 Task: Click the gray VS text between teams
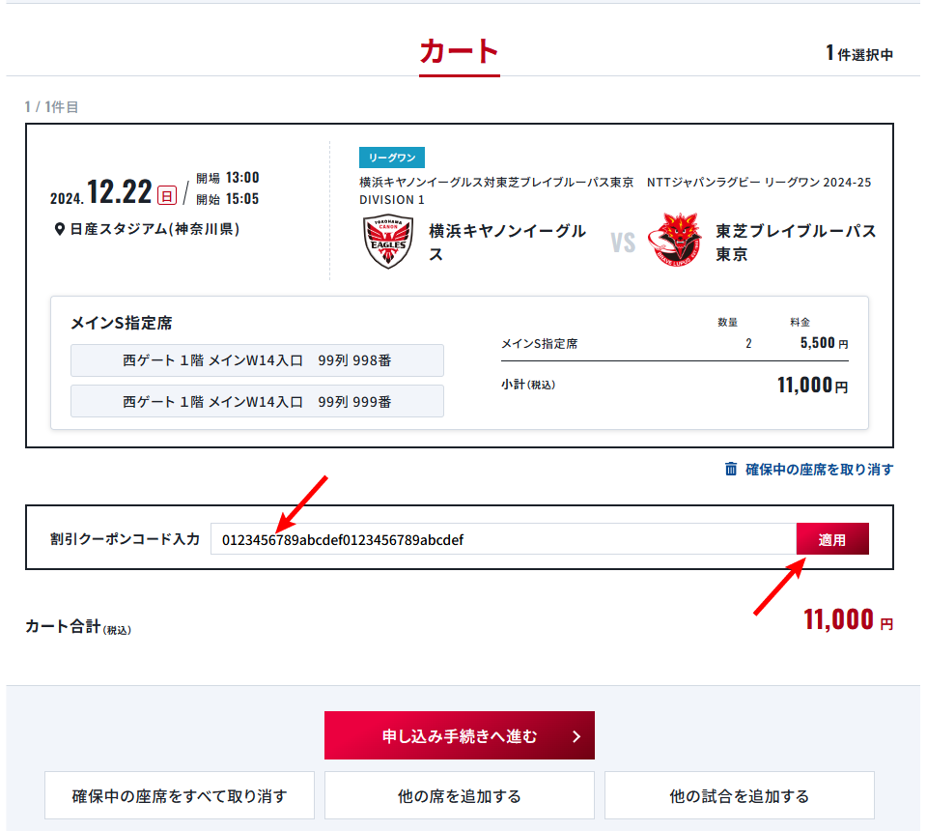pyautogui.click(x=623, y=243)
